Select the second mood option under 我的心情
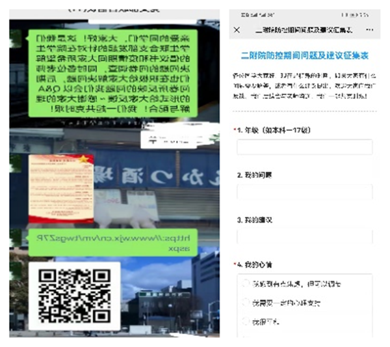The image size is (390, 347). coord(282,303)
